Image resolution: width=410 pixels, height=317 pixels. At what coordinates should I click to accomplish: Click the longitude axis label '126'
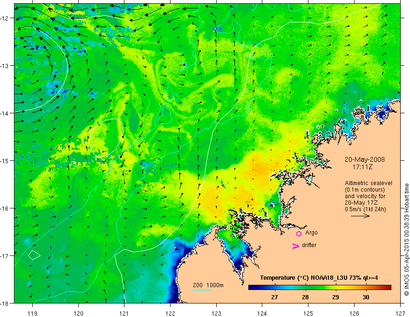pos(354,313)
